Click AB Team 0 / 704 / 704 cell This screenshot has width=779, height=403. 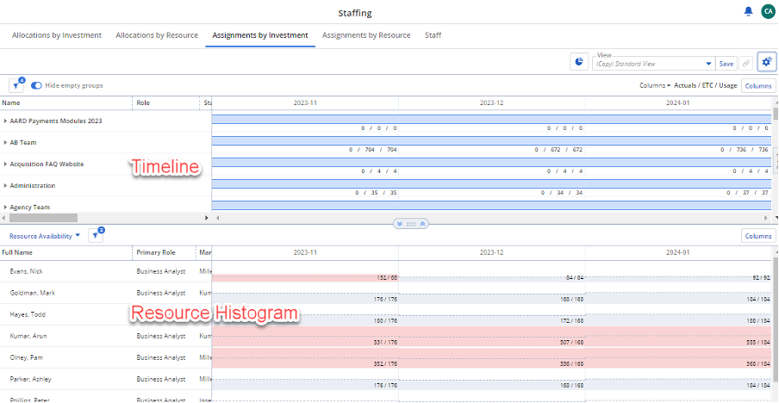tap(372, 149)
